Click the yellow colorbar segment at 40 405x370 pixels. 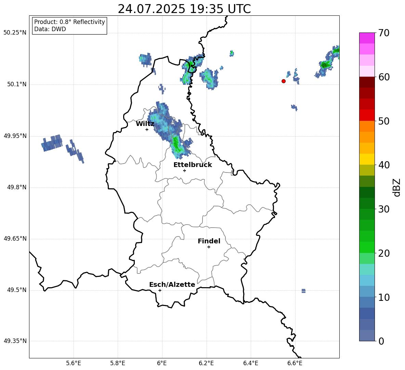click(x=367, y=159)
